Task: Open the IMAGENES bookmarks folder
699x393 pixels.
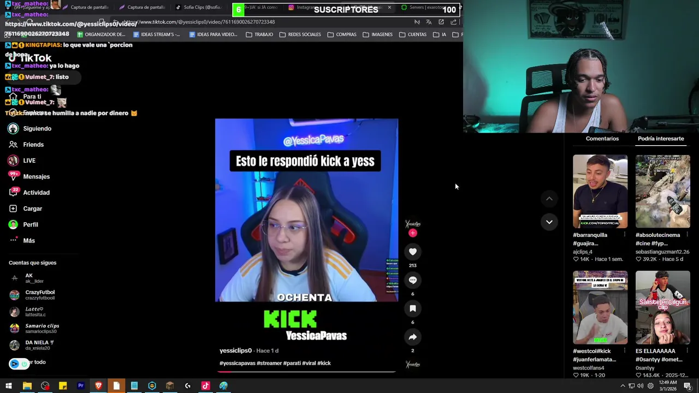Action: (x=377, y=34)
